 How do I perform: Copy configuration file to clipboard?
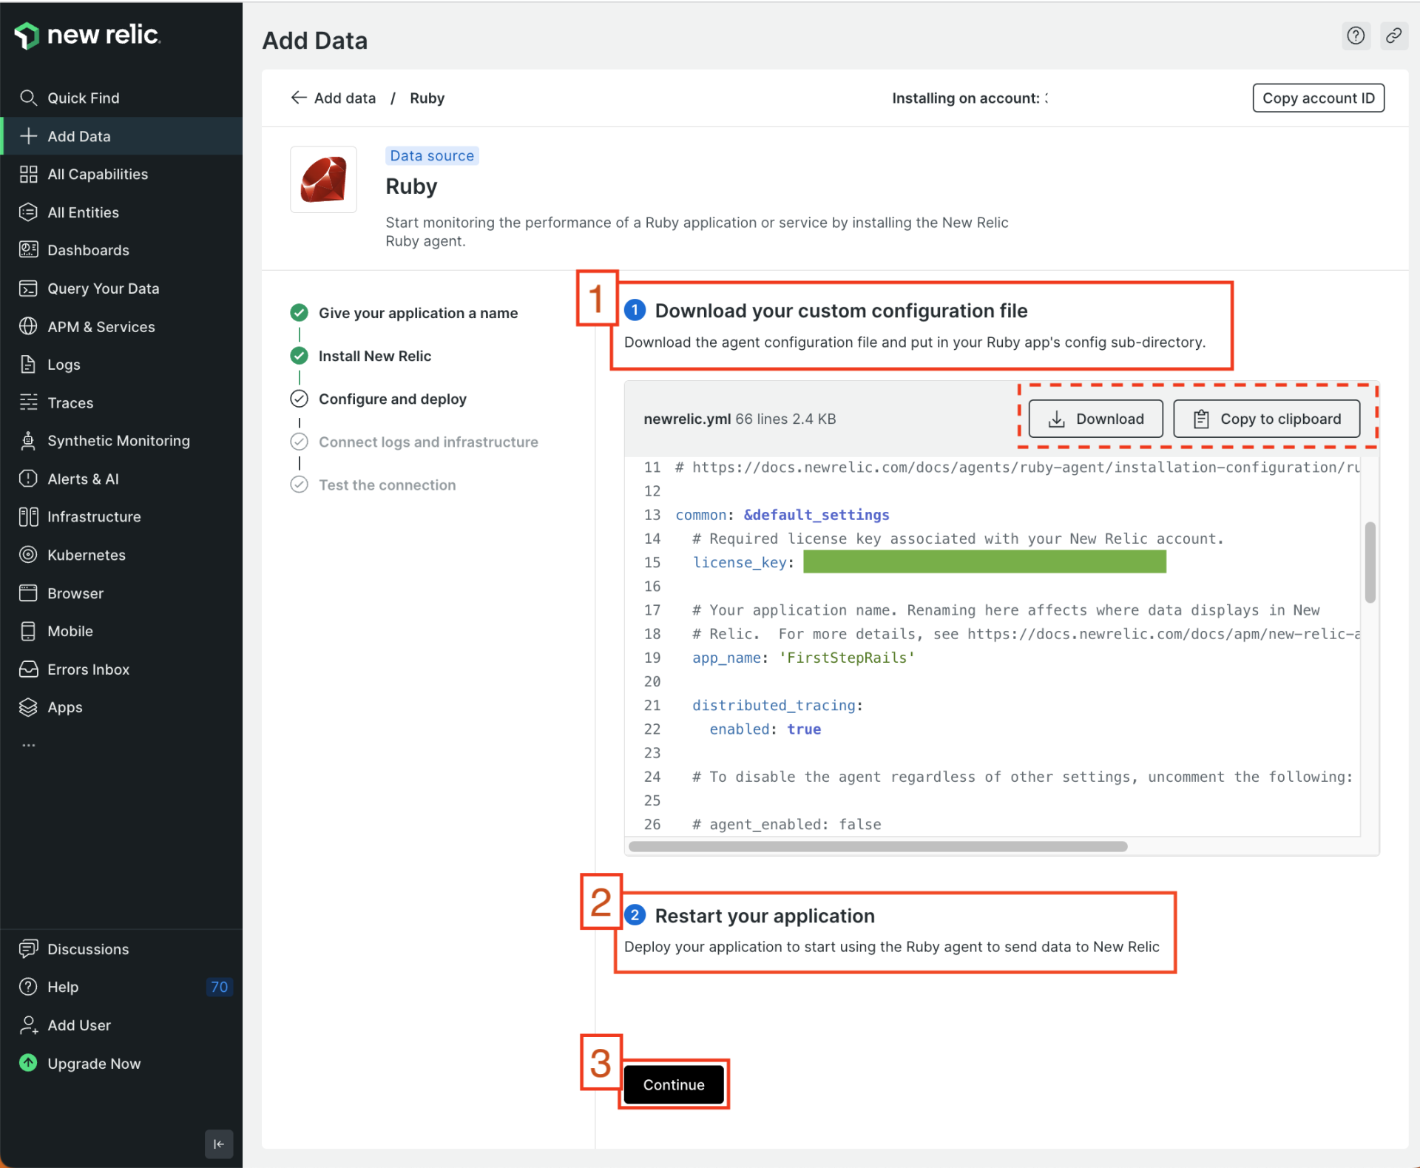pyautogui.click(x=1266, y=419)
